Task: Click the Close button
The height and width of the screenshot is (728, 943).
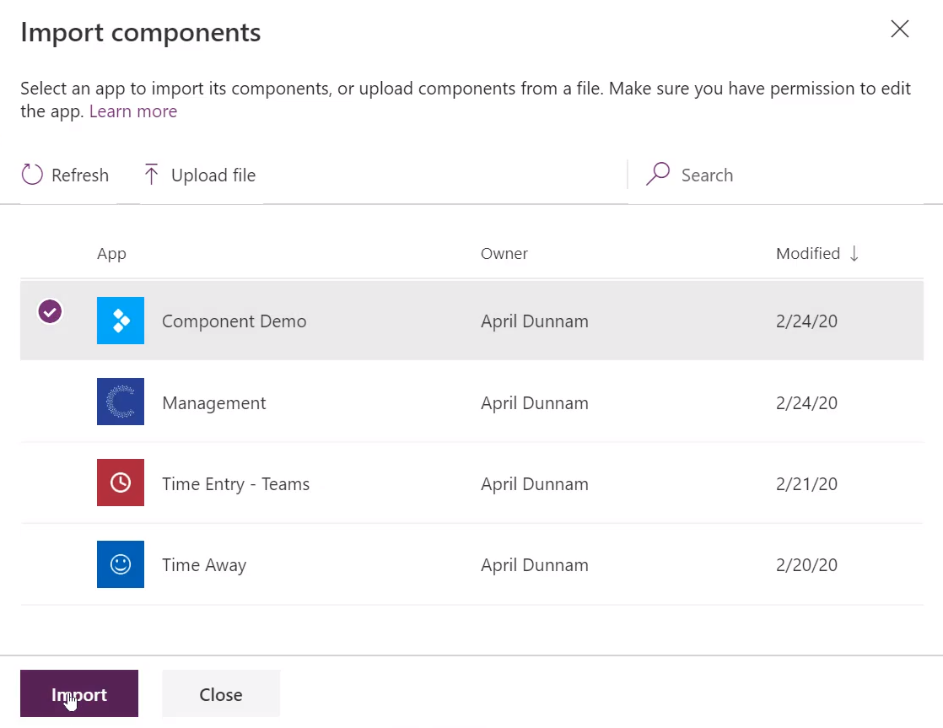Action: (221, 693)
